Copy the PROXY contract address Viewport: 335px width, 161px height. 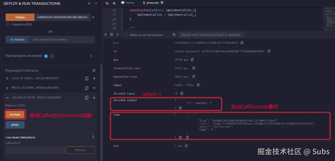pyautogui.click(x=86, y=88)
